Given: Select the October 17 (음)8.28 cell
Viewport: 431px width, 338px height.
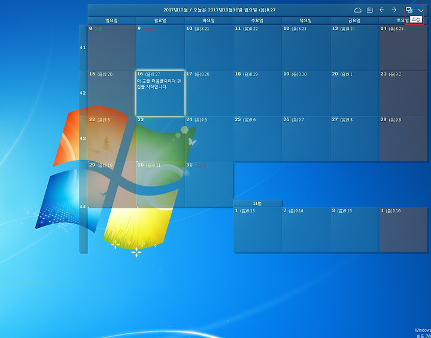Looking at the screenshot, I should pos(209,93).
